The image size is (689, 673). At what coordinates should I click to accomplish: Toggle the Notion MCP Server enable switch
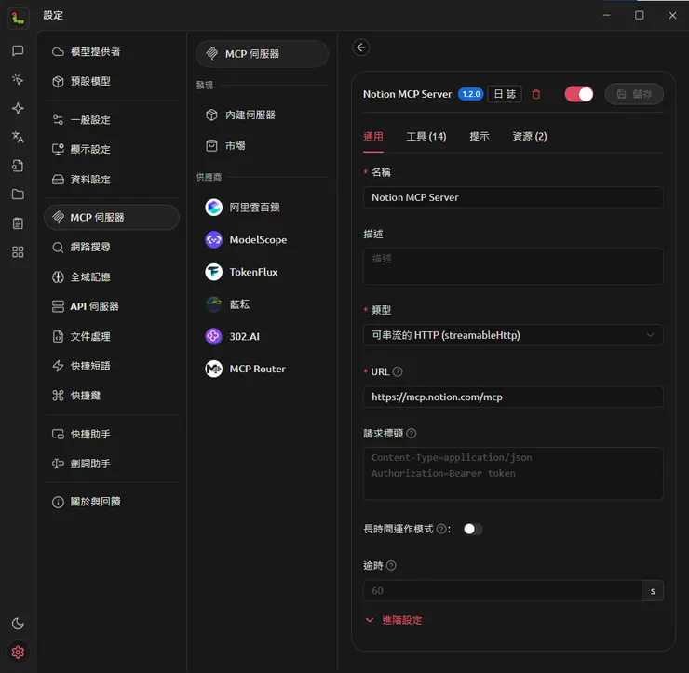579,94
